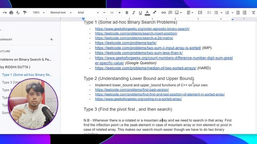Select the left indent ruler marker
Image resolution: width=257 pixels, height=144 pixels.
point(83,19)
